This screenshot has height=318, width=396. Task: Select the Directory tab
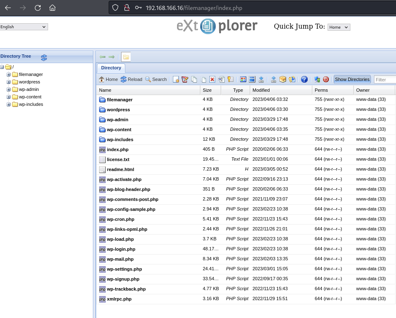click(x=111, y=68)
